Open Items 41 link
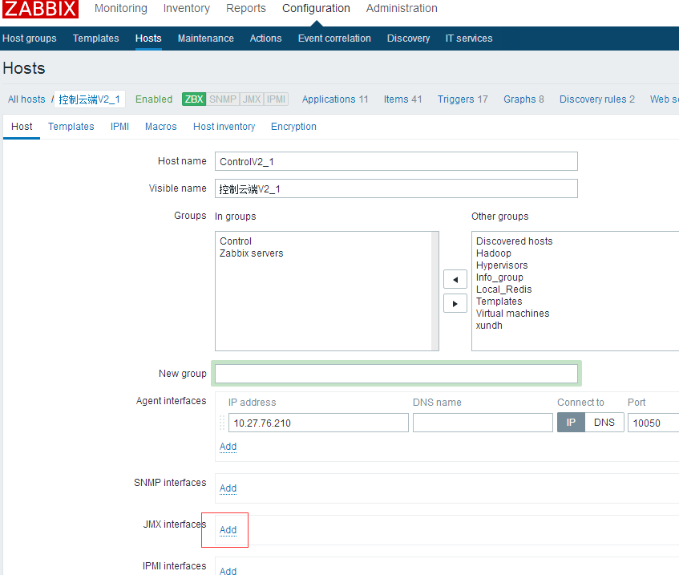 (402, 99)
